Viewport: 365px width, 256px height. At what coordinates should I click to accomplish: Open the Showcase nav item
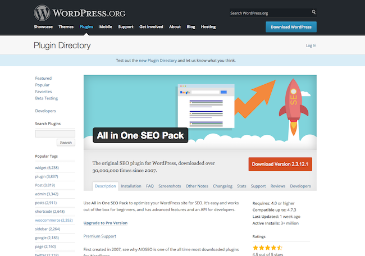tap(43, 27)
